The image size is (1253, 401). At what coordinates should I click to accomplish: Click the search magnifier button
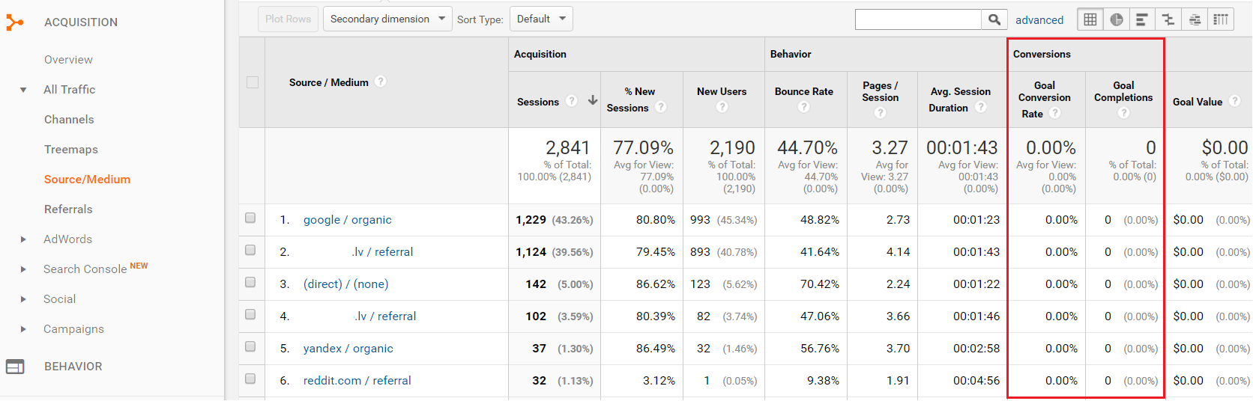coord(994,19)
